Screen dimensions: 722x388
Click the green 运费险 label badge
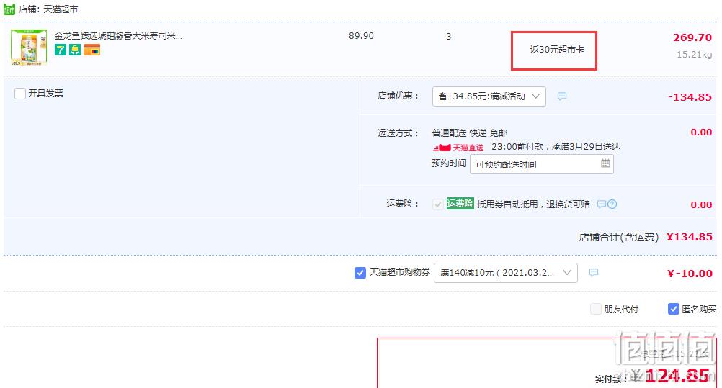coord(460,204)
